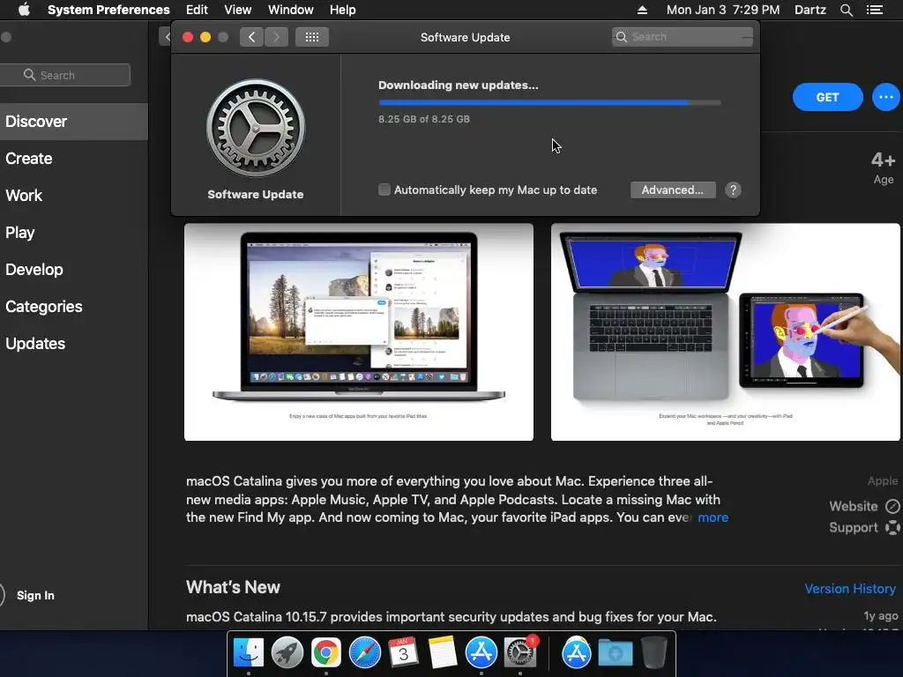The width and height of the screenshot is (903, 677).
Task: Select Updates in App Store sidebar
Action: [x=74, y=344]
